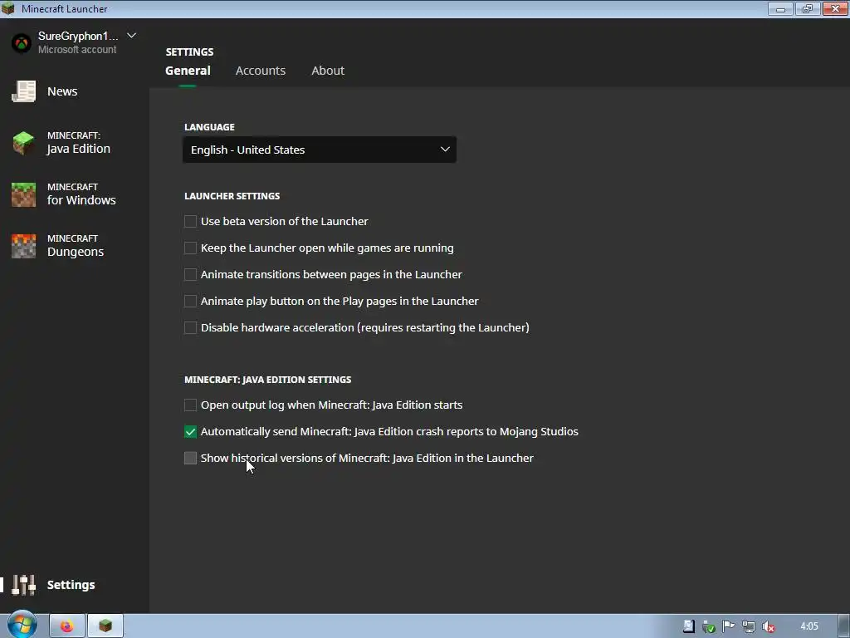Click the Xbox account avatar icon

(22, 43)
